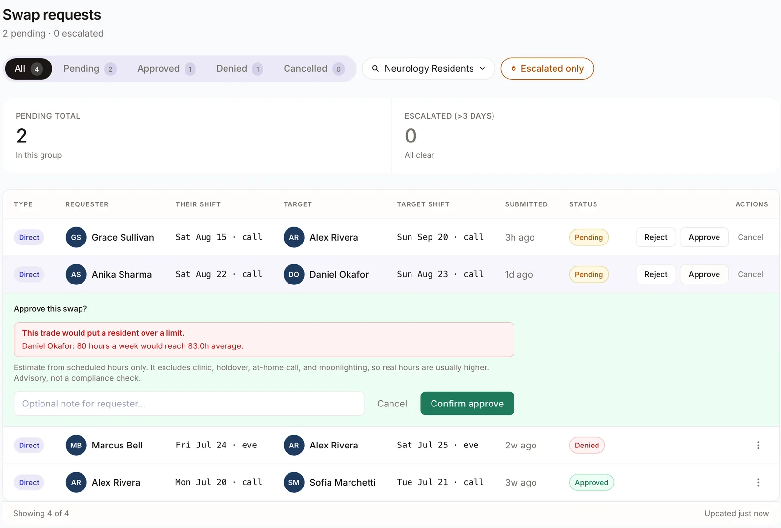Click Direct type tag in Grace Sullivan row
Image resolution: width=781 pixels, height=528 pixels.
point(29,237)
